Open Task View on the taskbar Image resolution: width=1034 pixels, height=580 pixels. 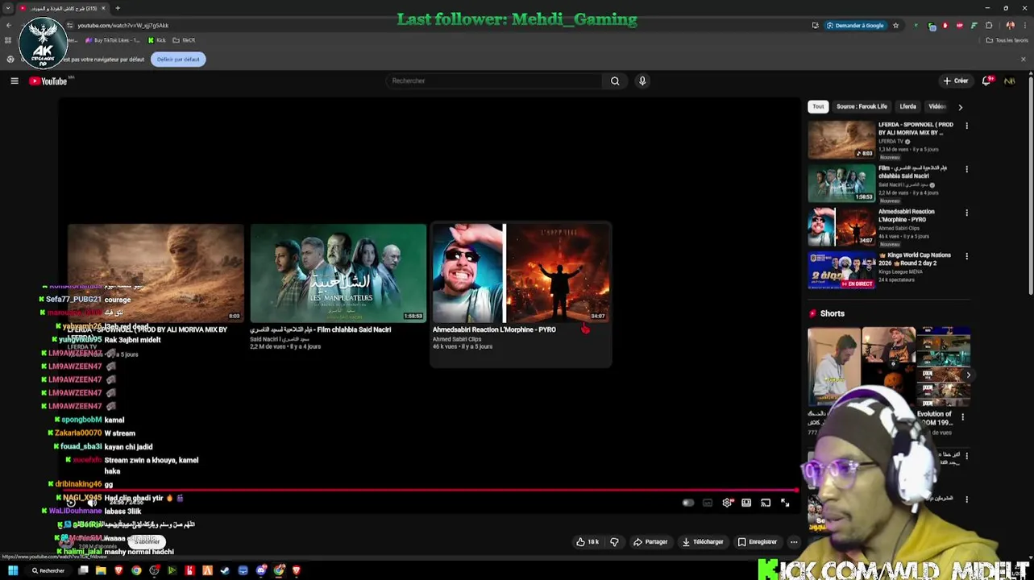pyautogui.click(x=83, y=570)
